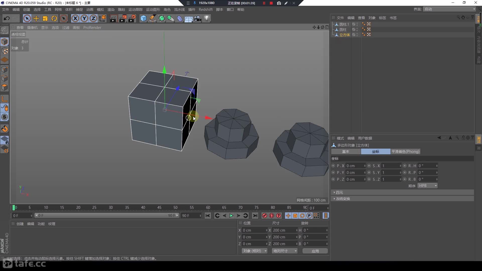Select the Live Selection tool
The height and width of the screenshot is (271, 482).
pos(27,18)
